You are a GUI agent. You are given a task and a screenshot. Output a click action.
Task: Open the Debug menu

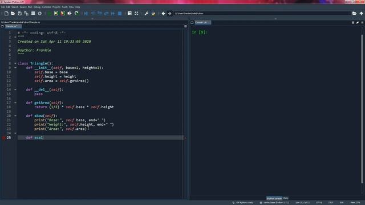click(37, 7)
